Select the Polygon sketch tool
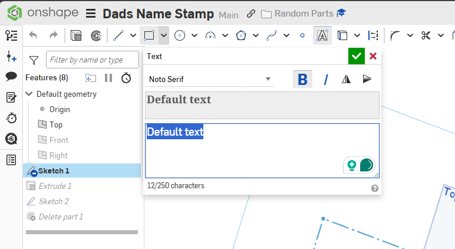 tap(241, 35)
